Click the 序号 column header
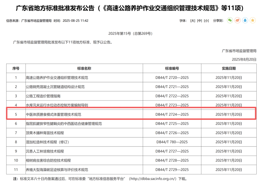Viewport: 260px width, 184px height. tap(16, 69)
